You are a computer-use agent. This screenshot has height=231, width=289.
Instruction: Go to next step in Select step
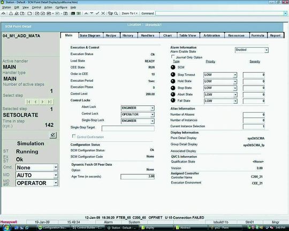click(x=43, y=102)
